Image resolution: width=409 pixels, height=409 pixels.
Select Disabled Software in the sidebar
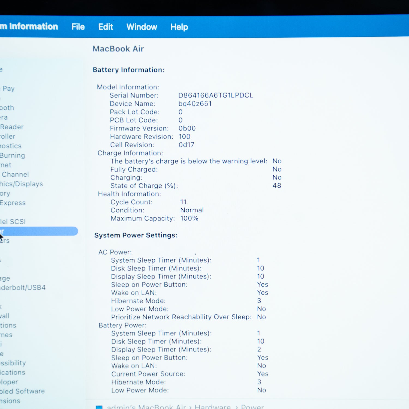[x=22, y=391]
